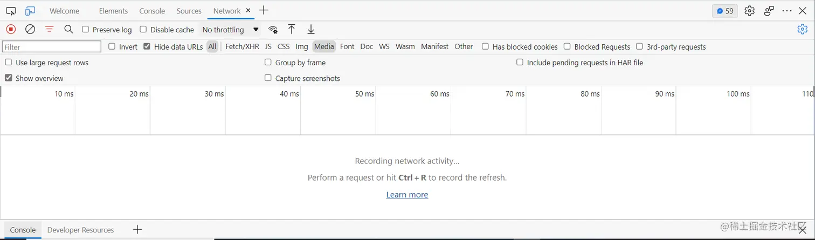Stop recording network log
815x240 pixels.
11,30
